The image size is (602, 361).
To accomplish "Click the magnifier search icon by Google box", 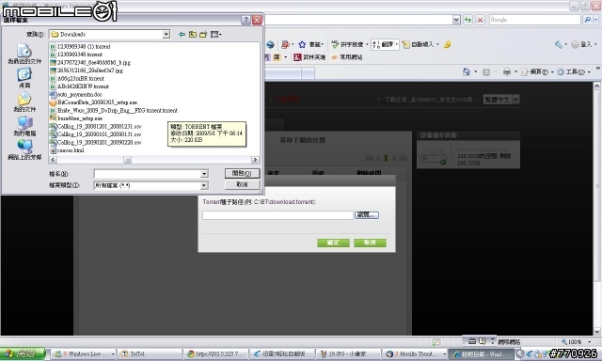I will pyautogui.click(x=587, y=20).
